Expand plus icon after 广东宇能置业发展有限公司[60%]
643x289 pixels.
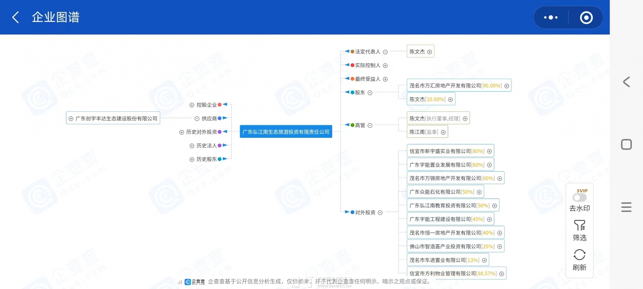pyautogui.click(x=489, y=165)
